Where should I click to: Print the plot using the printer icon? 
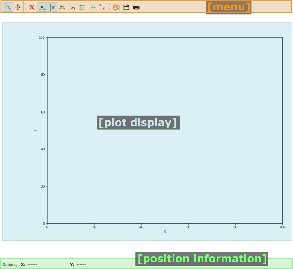[x=136, y=7]
